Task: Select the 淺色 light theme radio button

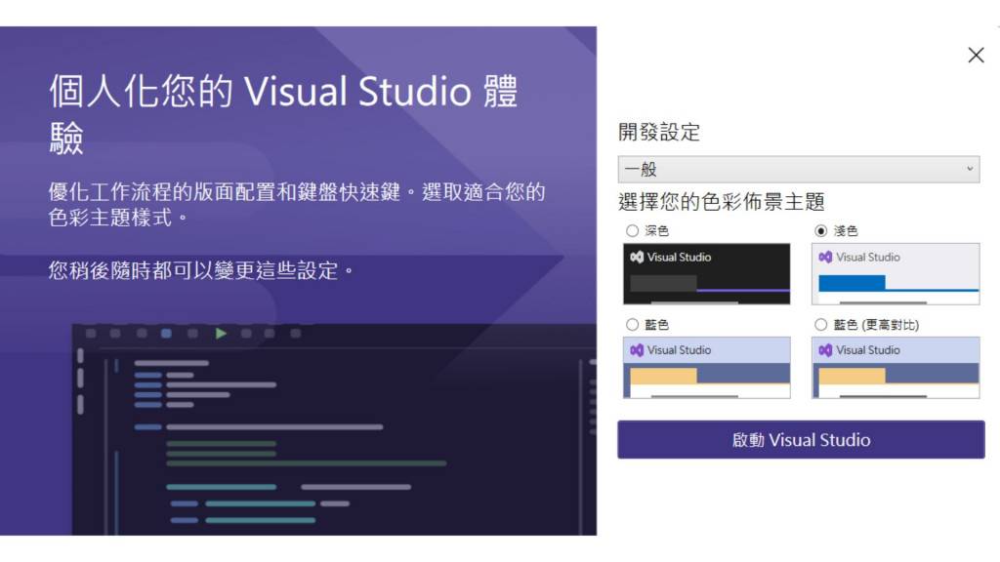Action: tap(820, 230)
